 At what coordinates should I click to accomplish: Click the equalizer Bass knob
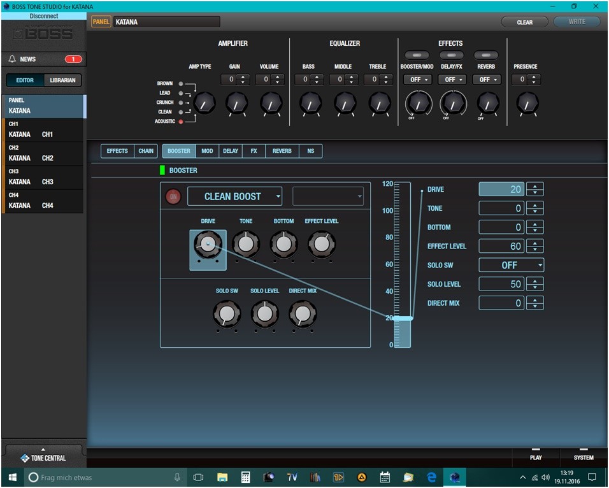[311, 103]
